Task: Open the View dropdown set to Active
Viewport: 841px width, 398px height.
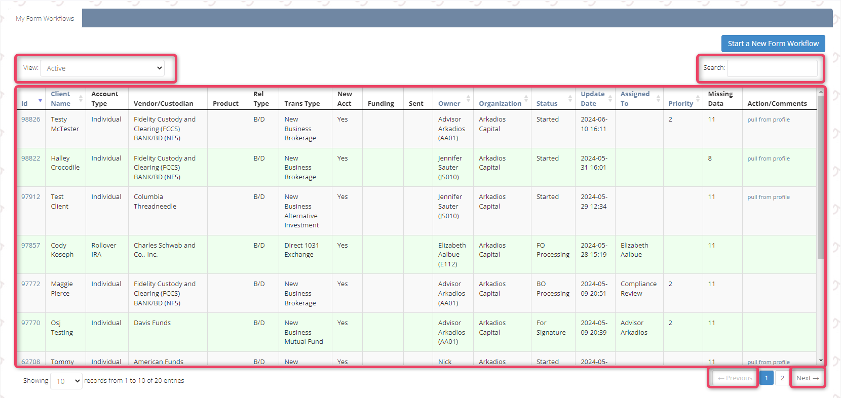Action: coord(102,68)
